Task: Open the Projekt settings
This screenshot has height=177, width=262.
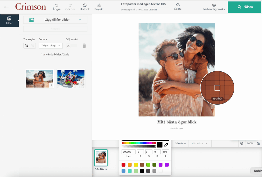Action: click(x=99, y=7)
